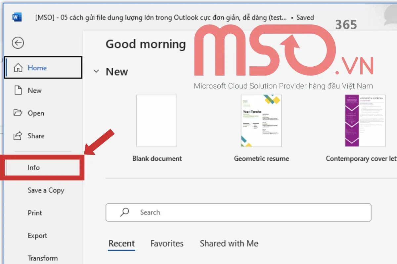
Task: Switch to the Recent tab
Action: [x=121, y=244]
